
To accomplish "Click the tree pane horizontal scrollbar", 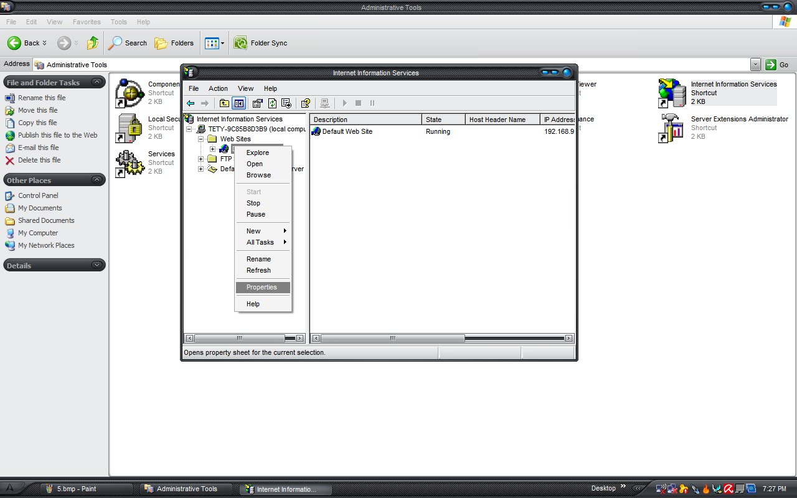I will [245, 338].
